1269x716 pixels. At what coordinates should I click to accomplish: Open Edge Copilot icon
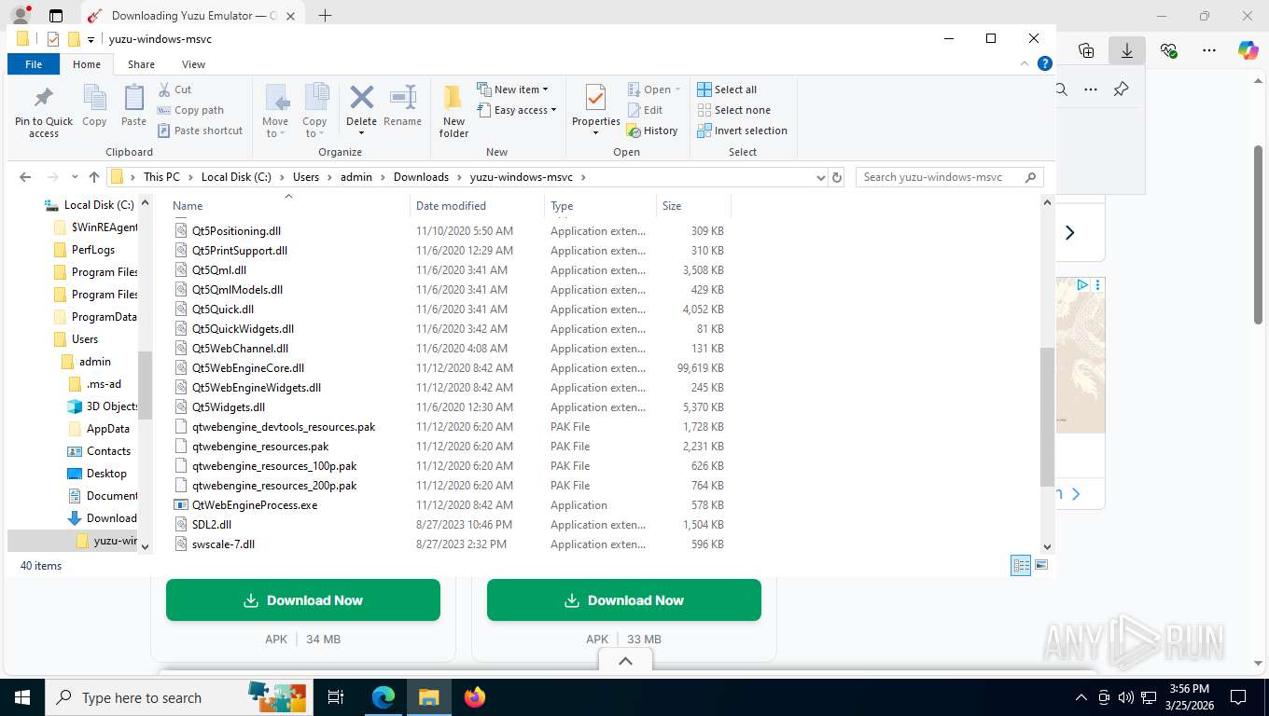tap(1248, 51)
